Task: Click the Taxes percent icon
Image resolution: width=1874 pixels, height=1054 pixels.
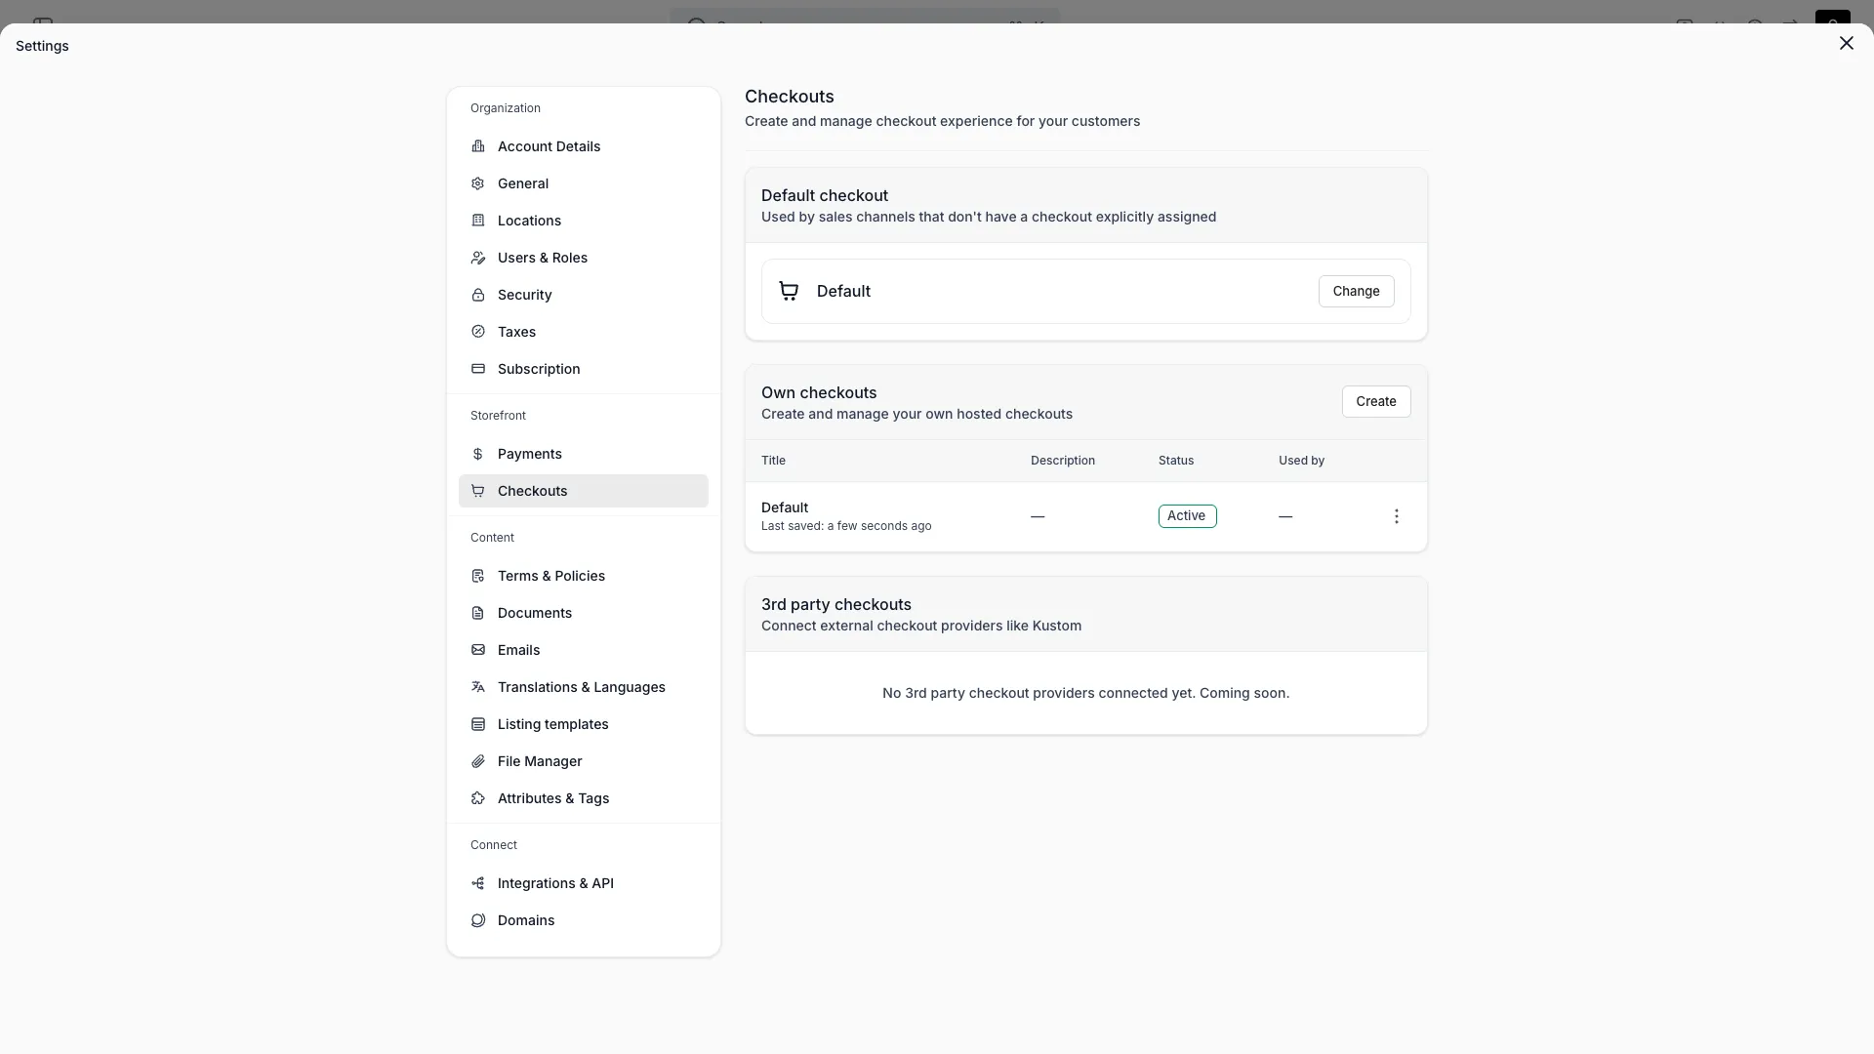Action: pos(478,332)
